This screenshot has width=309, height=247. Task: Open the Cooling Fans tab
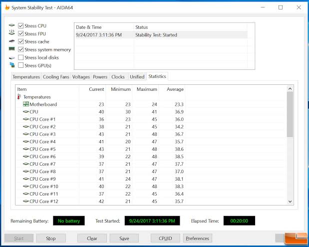pos(56,77)
